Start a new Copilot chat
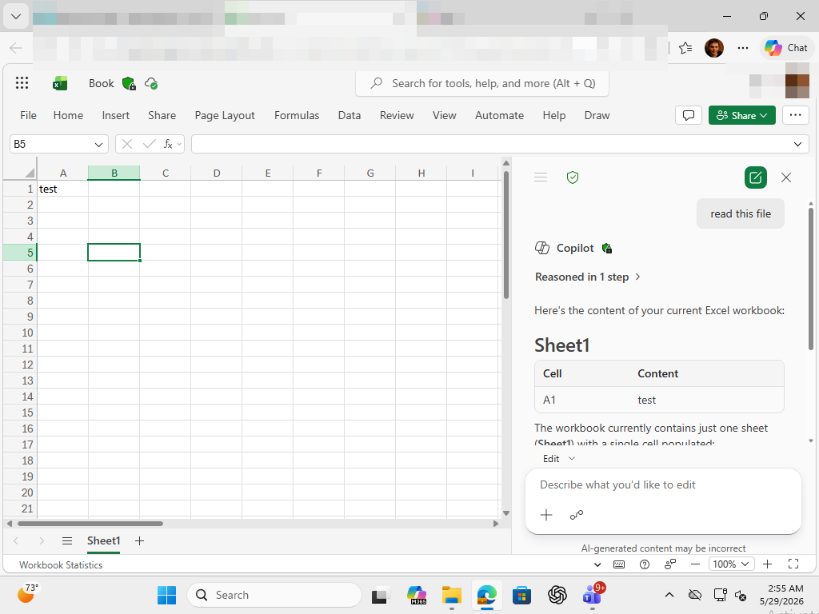Image resolution: width=819 pixels, height=614 pixels. pyautogui.click(x=755, y=177)
